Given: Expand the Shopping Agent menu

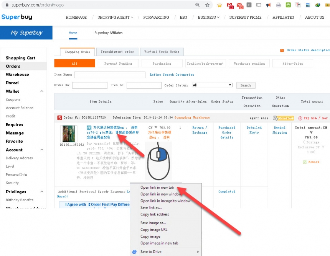Looking at the screenshot, I should [115, 17].
